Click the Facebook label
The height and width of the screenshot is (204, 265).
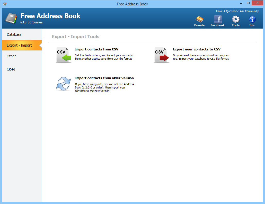218,25
